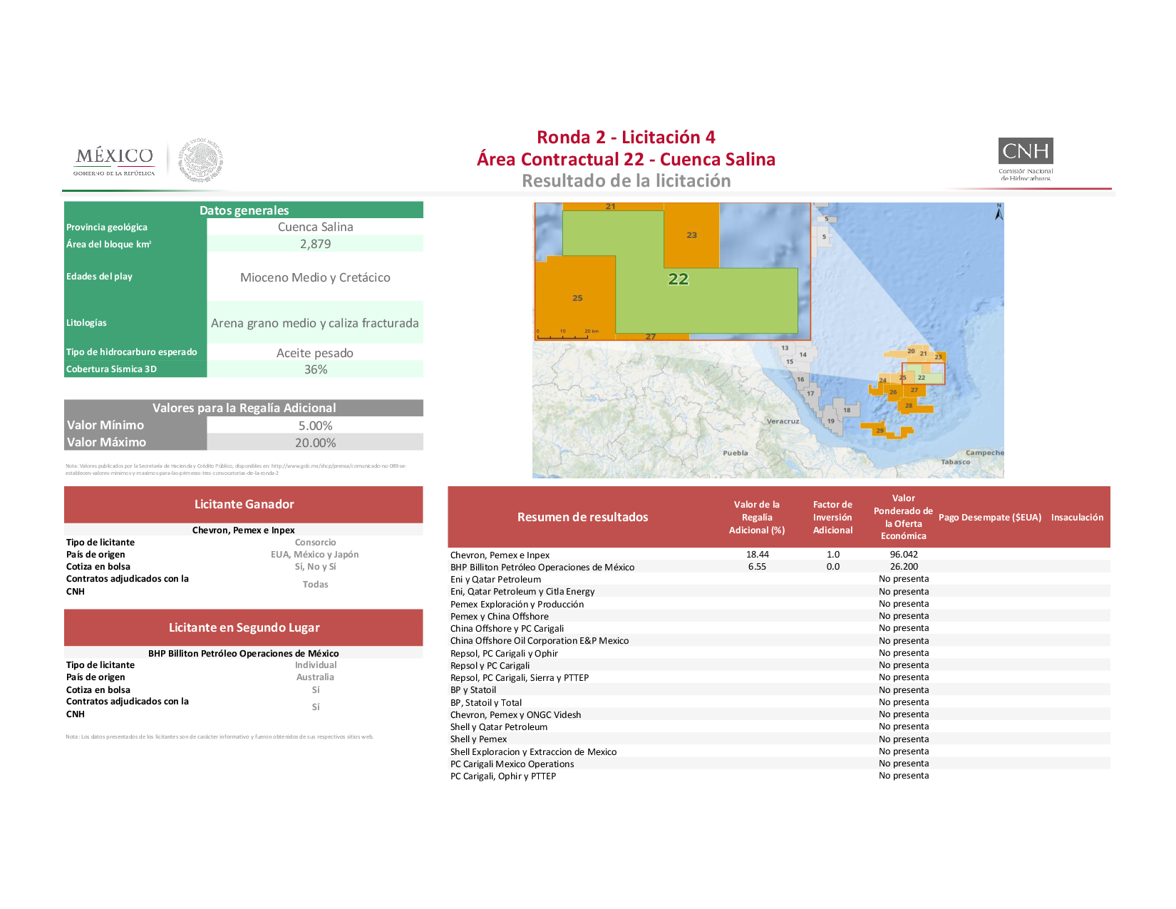Click the title 'Ronda 2 - Licitación 4'
The height and width of the screenshot is (909, 1176).
[626, 137]
